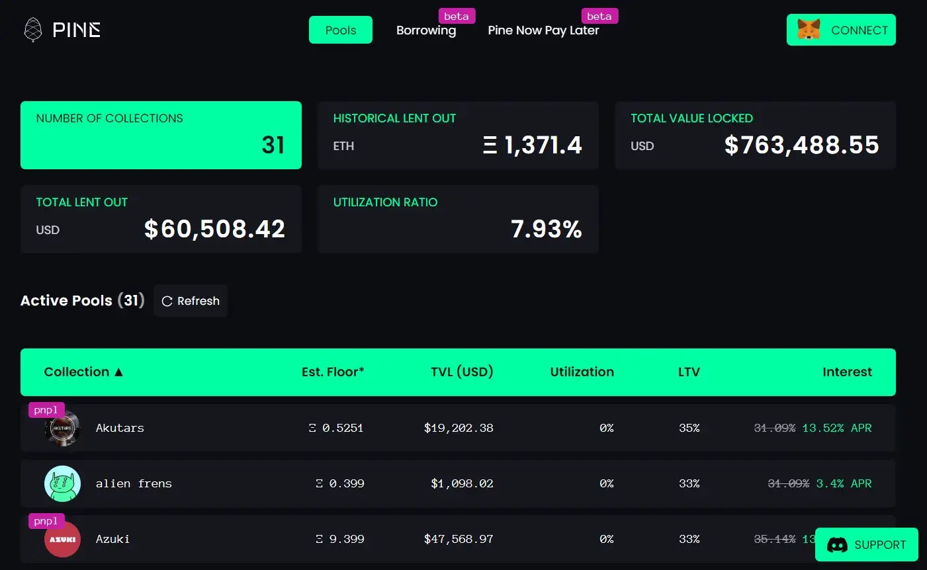Sort by Utilization column header
Image resolution: width=927 pixels, height=570 pixels.
click(582, 372)
